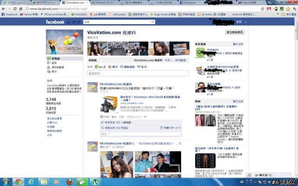Open the 'see all' link of liked pages
This screenshot has width=298, height=186.
[x=238, y=44]
